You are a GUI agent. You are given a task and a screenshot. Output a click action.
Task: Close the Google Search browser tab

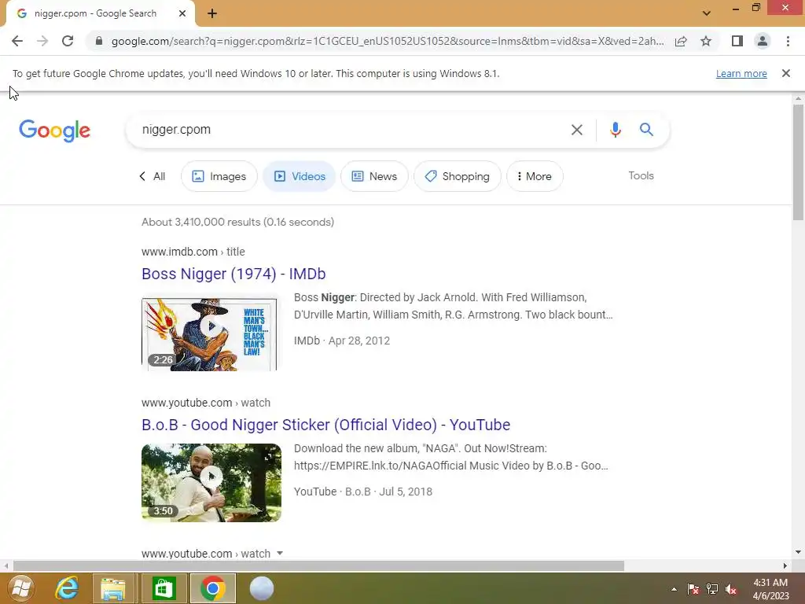pyautogui.click(x=182, y=13)
